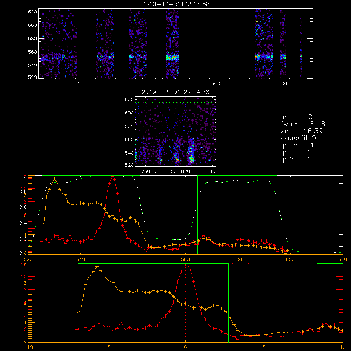Select the 'Int 10' readout text

pos(297,117)
